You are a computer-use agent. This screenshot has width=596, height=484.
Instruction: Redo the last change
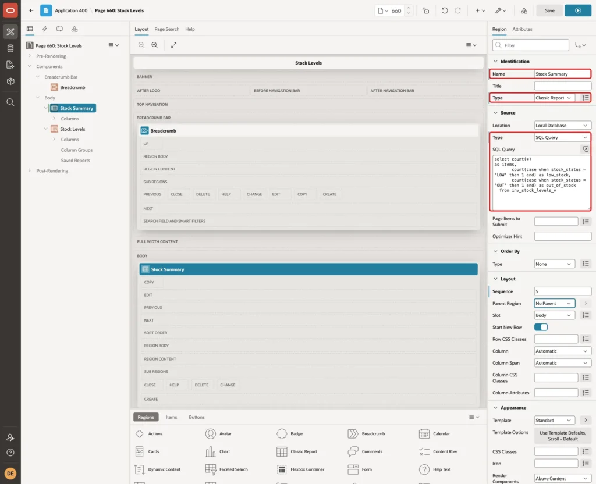coord(457,10)
